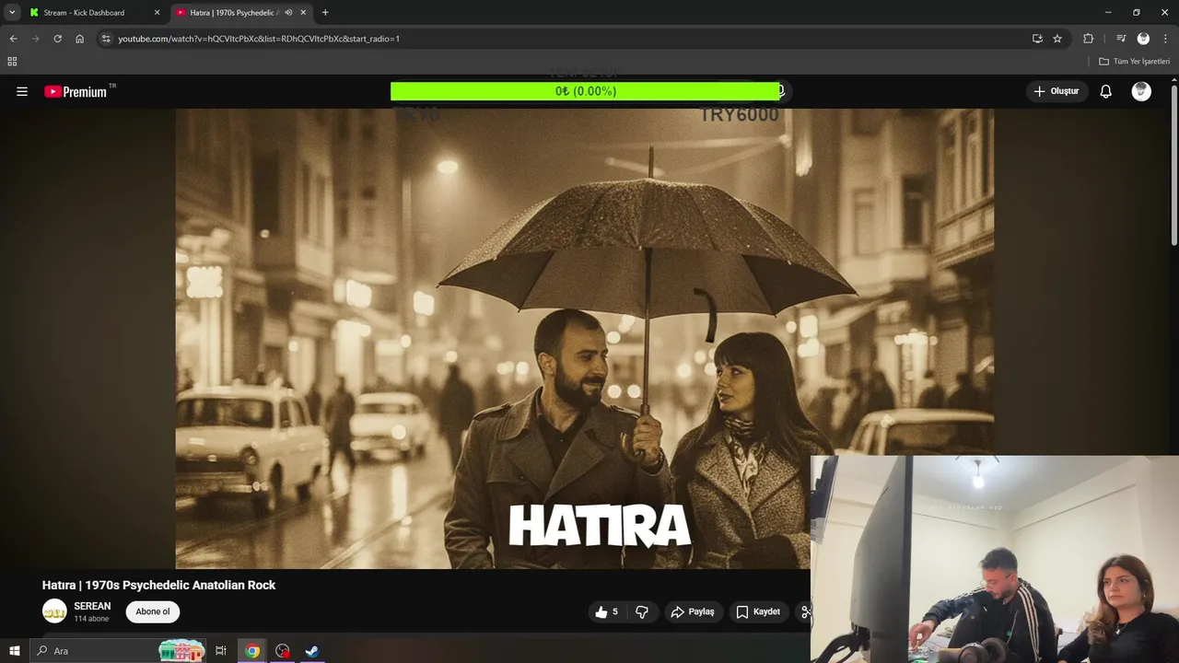Dislike the Hatıra video
Image resolution: width=1179 pixels, height=663 pixels.
coord(642,611)
